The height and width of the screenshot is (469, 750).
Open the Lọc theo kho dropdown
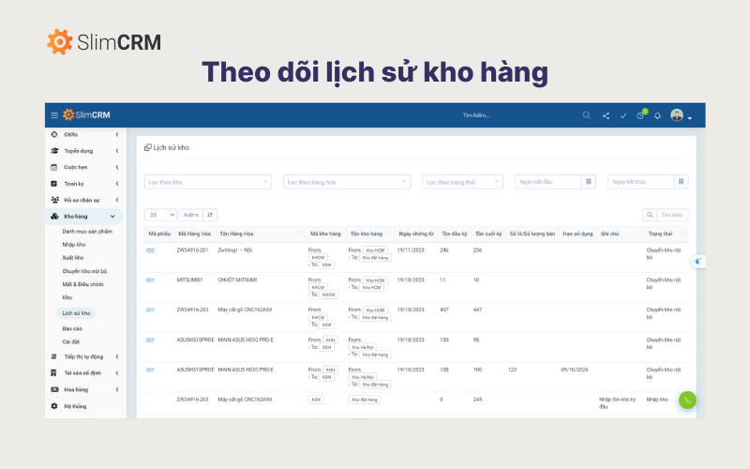pyautogui.click(x=208, y=182)
